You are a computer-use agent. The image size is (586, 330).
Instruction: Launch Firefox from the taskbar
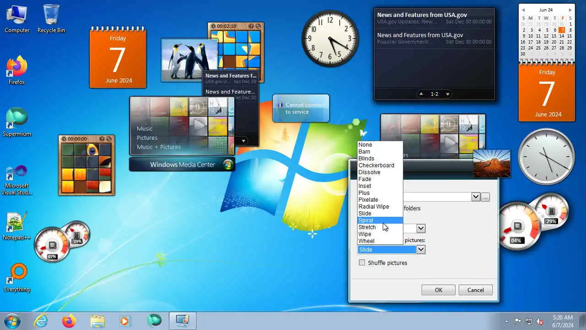coord(69,321)
